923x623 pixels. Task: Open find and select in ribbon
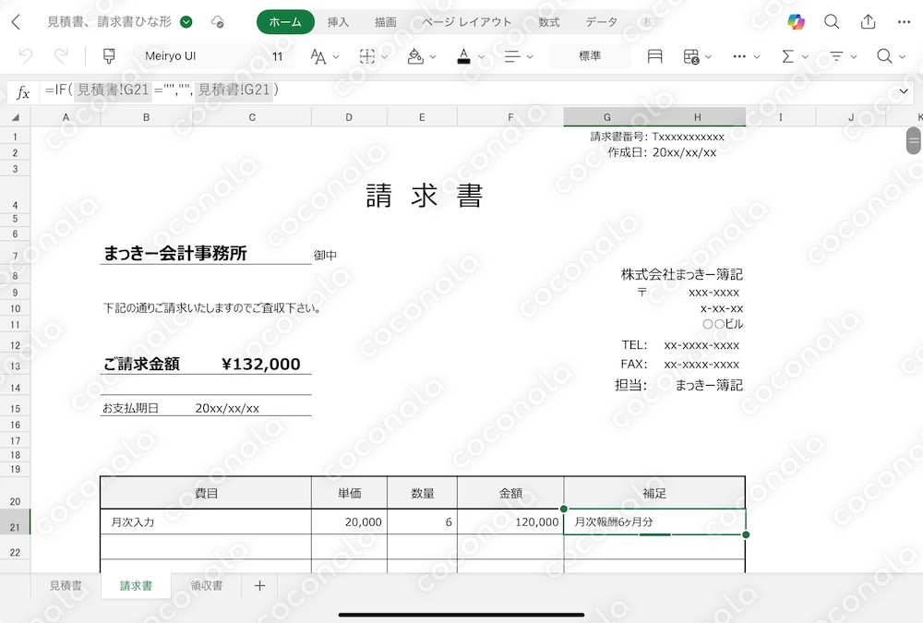(884, 56)
